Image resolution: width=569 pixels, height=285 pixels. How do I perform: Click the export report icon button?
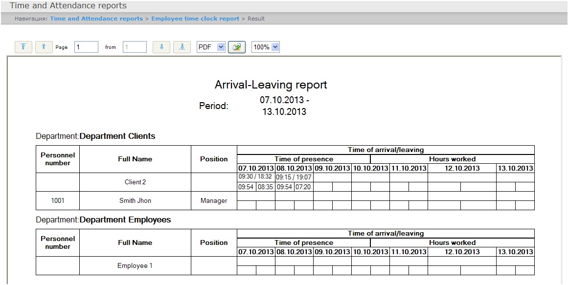237,47
